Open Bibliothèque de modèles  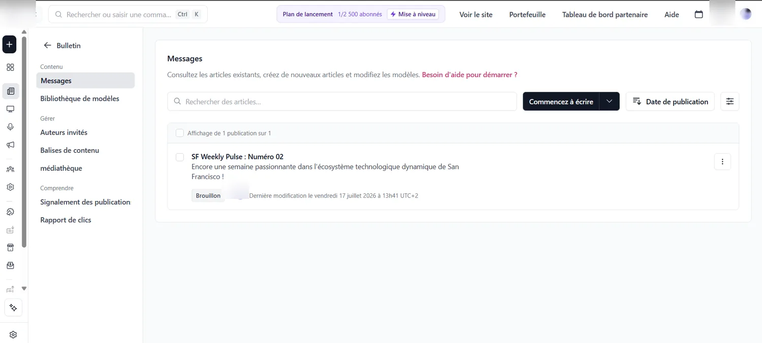pos(80,98)
